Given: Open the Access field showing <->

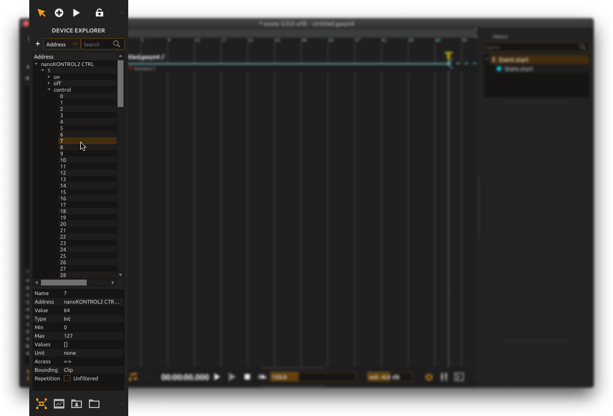Looking at the screenshot, I should [x=93, y=362].
